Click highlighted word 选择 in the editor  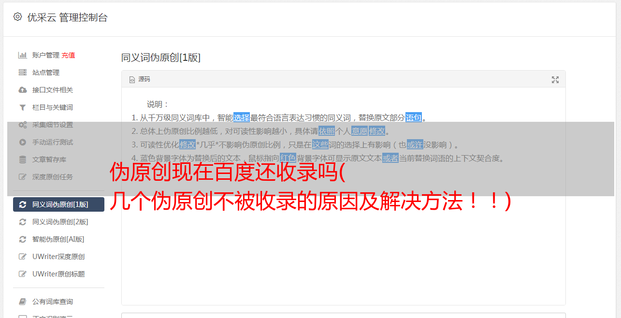tap(242, 117)
